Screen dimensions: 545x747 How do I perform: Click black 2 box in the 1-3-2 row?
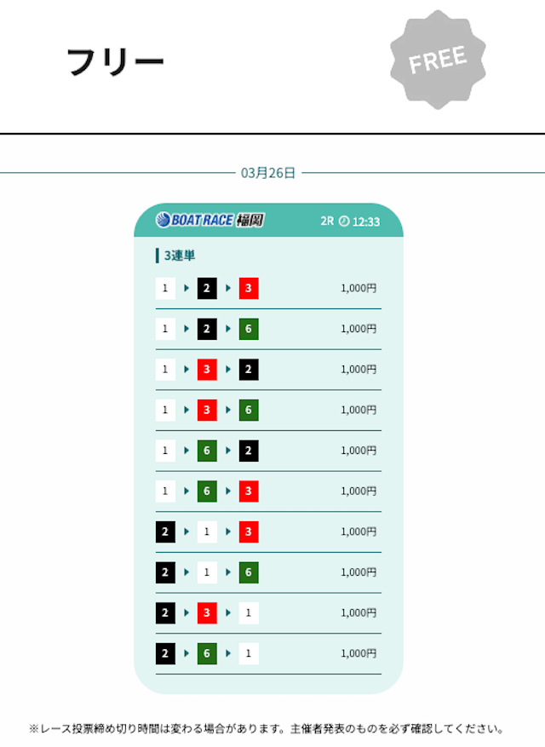pyautogui.click(x=249, y=370)
